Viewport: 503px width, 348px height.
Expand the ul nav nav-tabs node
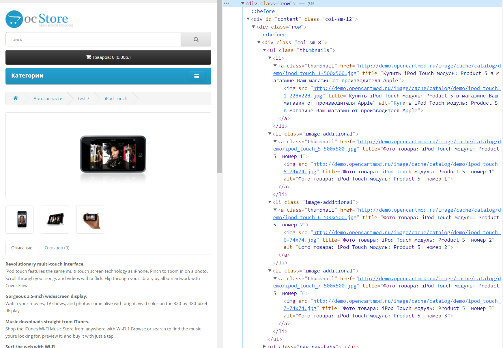tap(264, 346)
